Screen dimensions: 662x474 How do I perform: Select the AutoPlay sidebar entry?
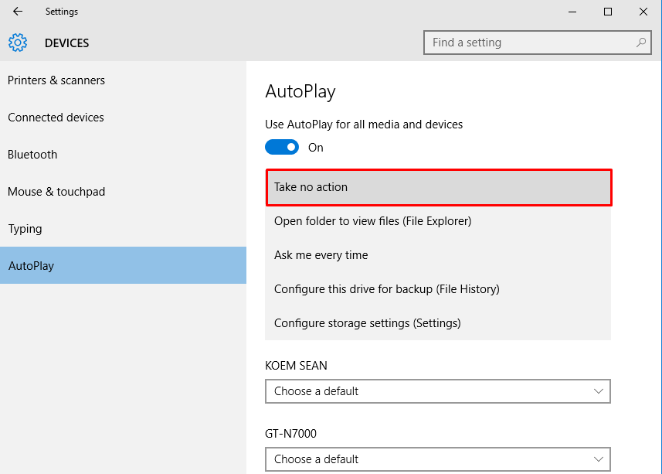(x=31, y=265)
